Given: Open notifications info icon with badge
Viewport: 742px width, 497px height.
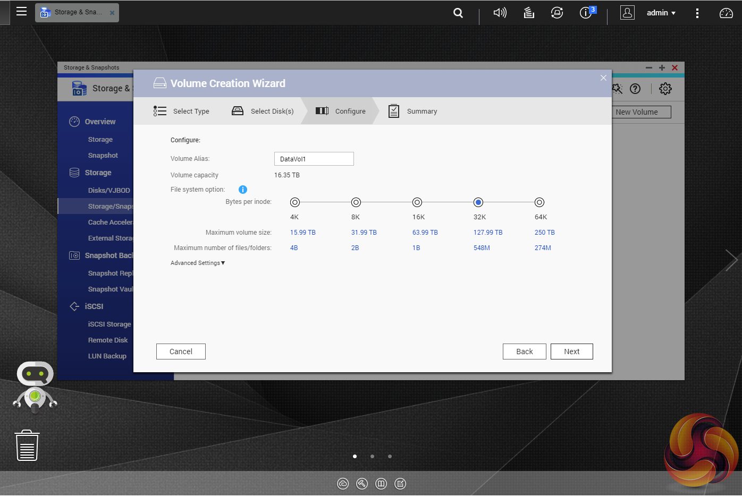Looking at the screenshot, I should tap(586, 13).
